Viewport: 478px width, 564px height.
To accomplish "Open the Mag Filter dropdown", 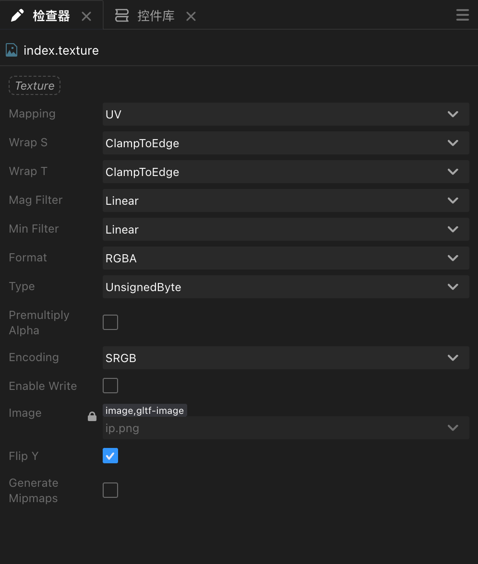I will coord(286,200).
